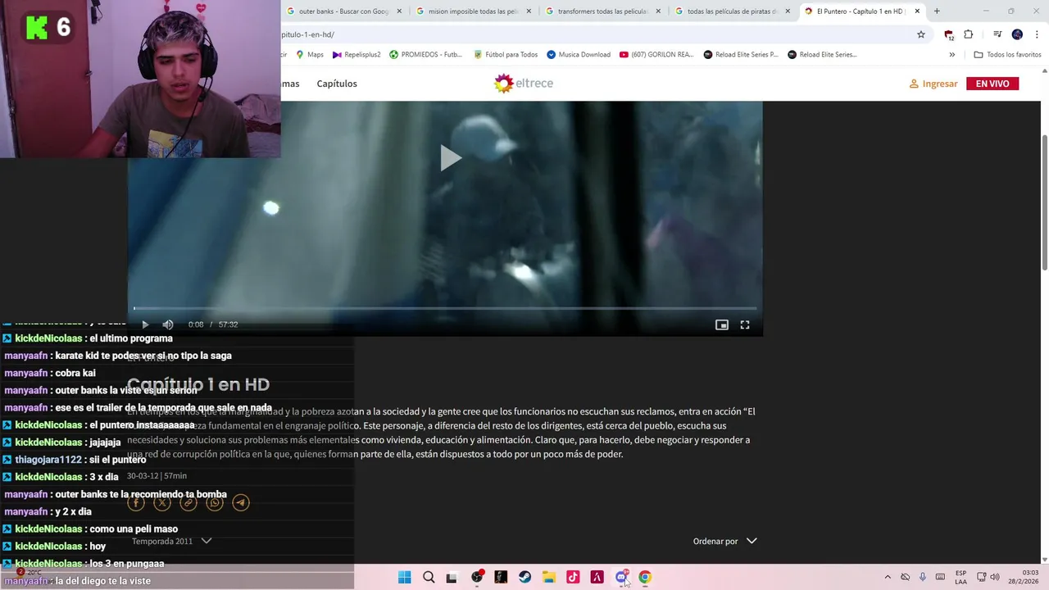This screenshot has width=1049, height=590.
Task: Click the eltrece logo
Action: coord(524,83)
